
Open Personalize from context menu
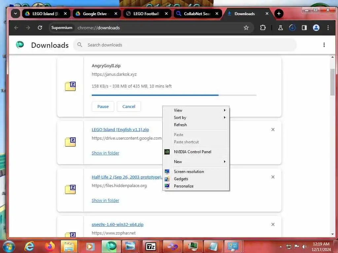[x=196, y=186]
